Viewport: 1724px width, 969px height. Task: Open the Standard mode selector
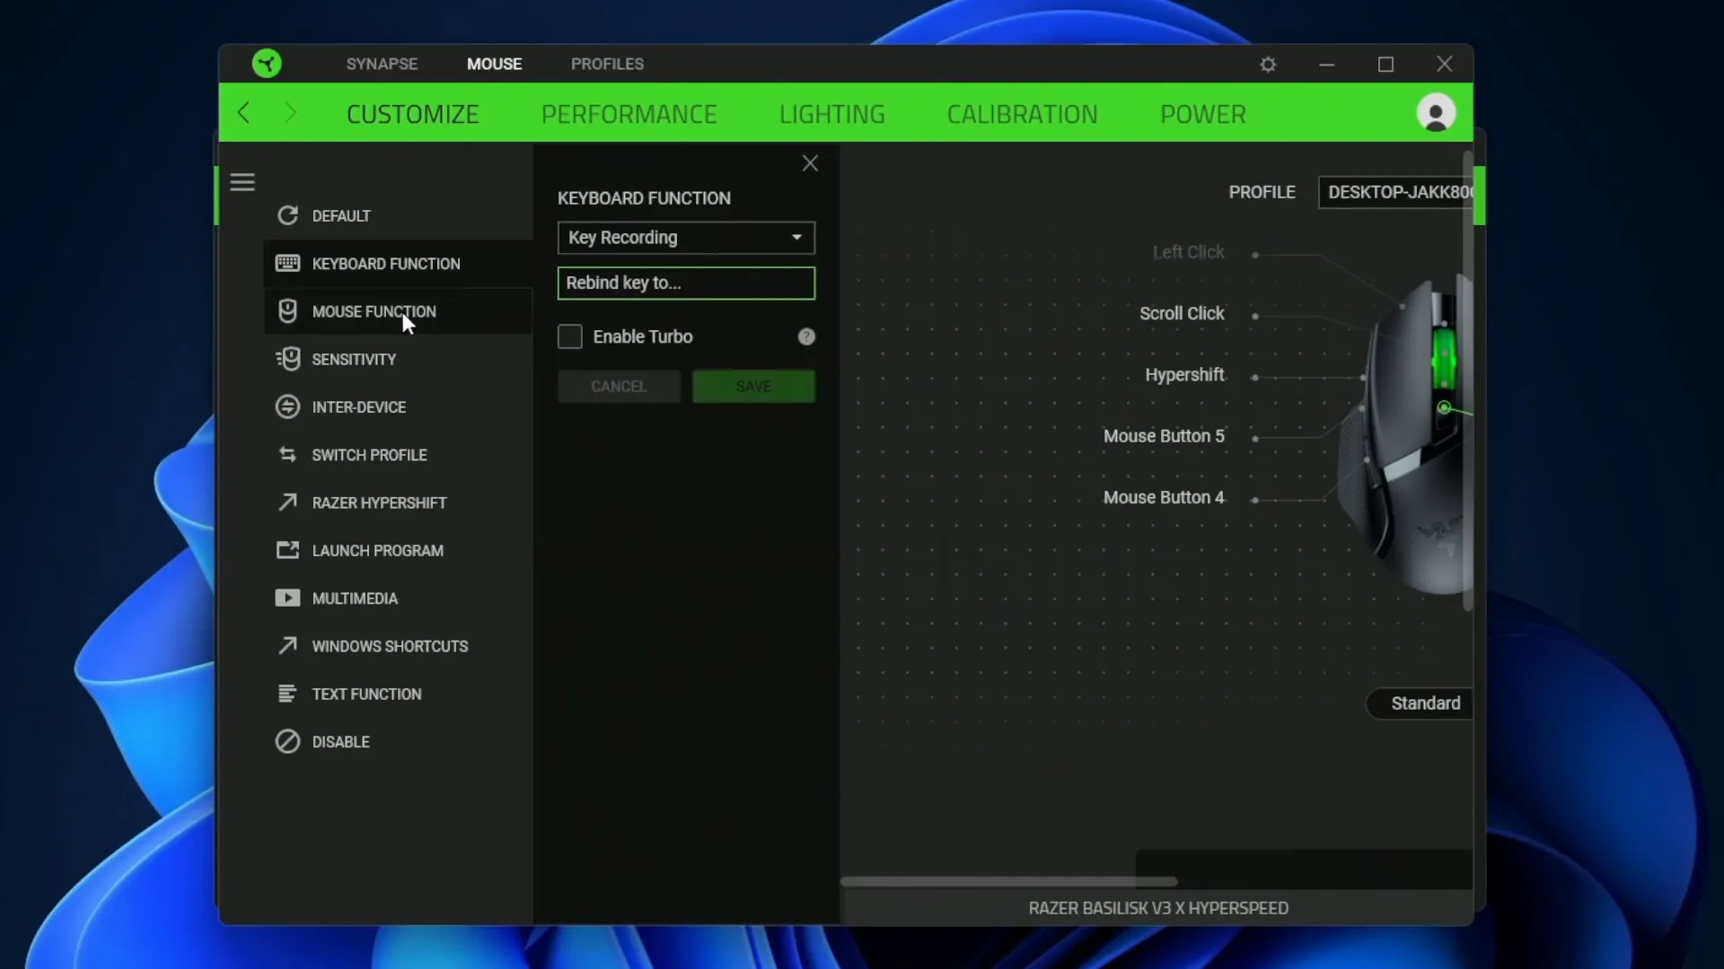point(1421,703)
